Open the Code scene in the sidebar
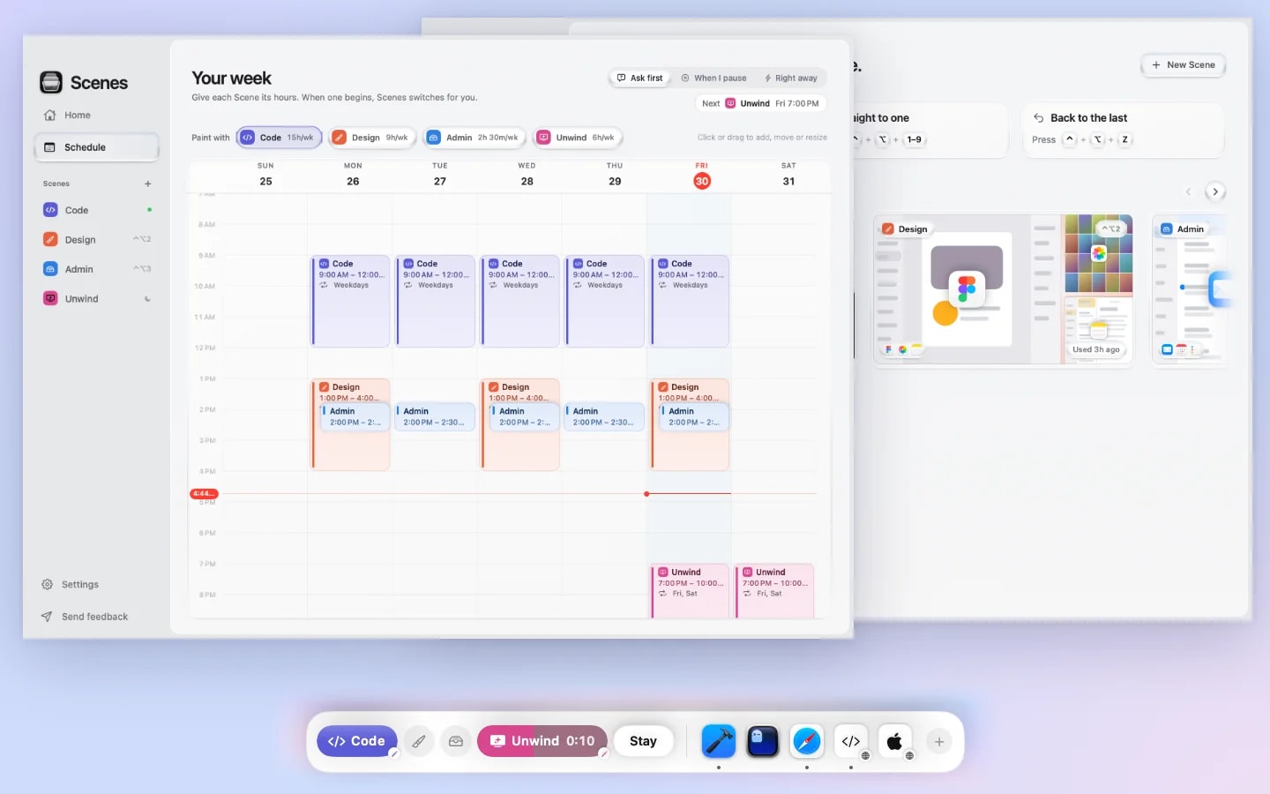1270x794 pixels. click(96, 210)
